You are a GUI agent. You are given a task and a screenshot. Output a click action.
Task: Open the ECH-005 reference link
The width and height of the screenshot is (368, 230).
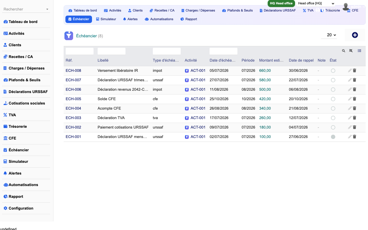pyautogui.click(x=73, y=99)
